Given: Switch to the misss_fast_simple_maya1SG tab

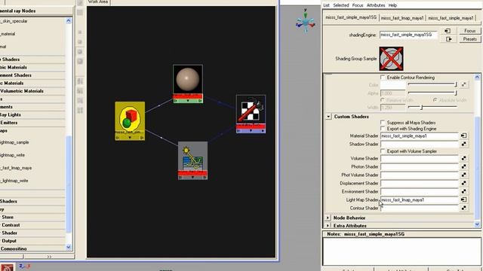Looking at the screenshot, I should (x=351, y=17).
